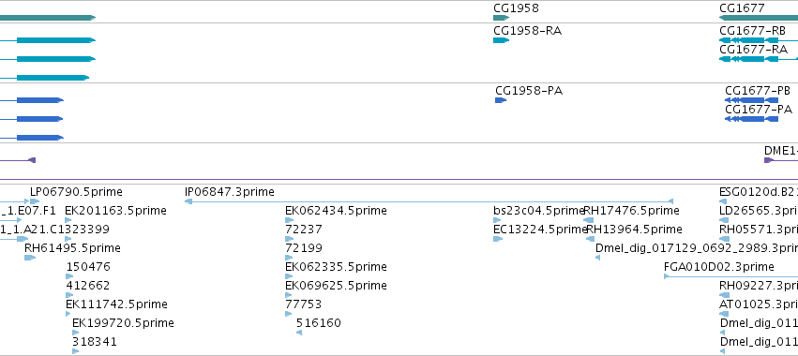The width and height of the screenshot is (798, 356).
Task: Click the CG1958-RA transcript glyph
Action: (x=502, y=40)
